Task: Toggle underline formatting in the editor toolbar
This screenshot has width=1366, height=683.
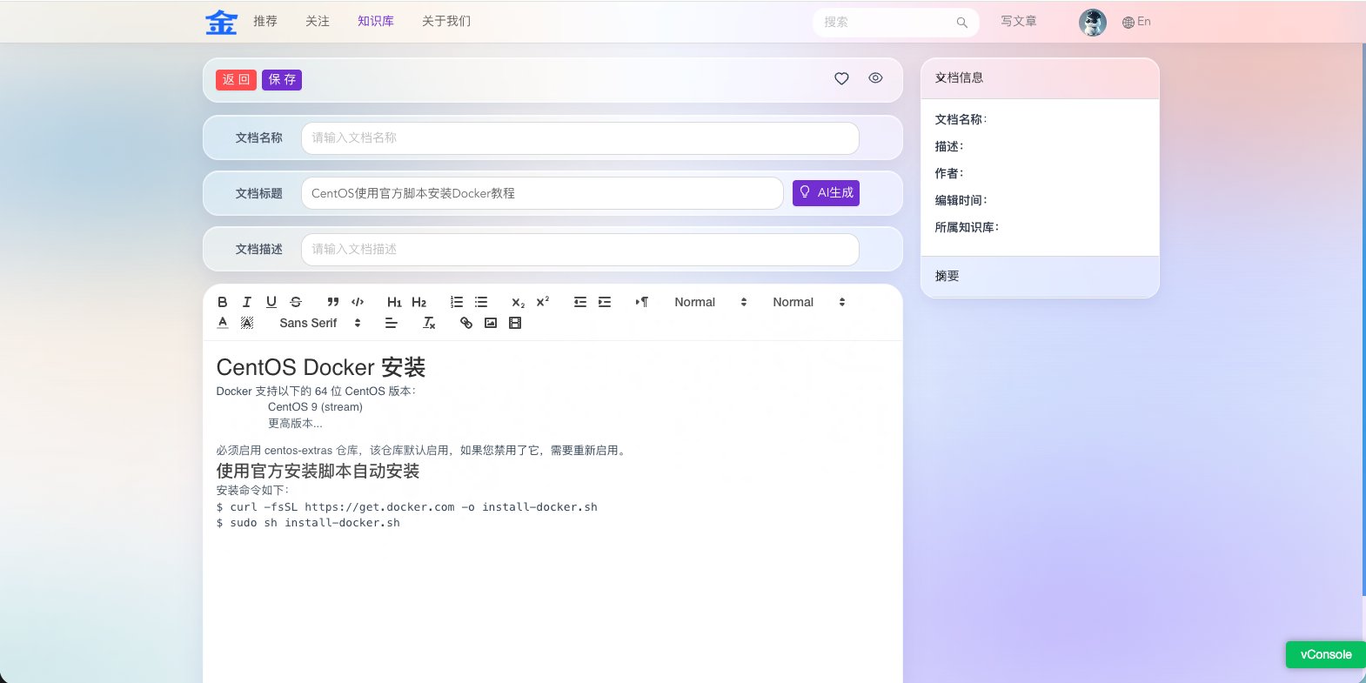Action: tap(271, 302)
